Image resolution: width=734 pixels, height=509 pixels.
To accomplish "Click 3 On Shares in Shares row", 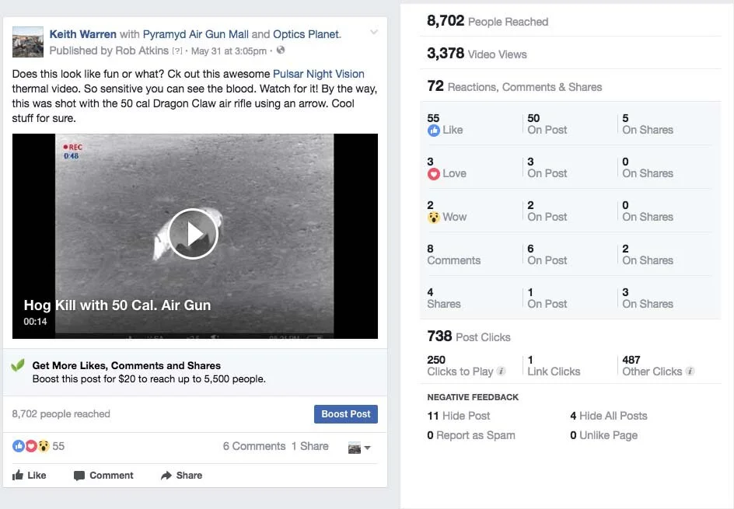I will pyautogui.click(x=648, y=298).
